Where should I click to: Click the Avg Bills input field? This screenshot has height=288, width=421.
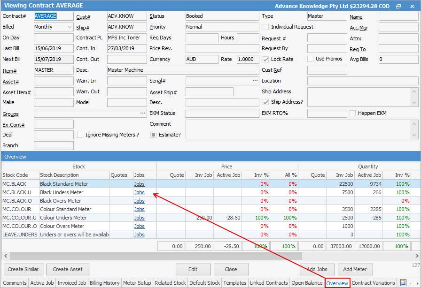click(398, 59)
